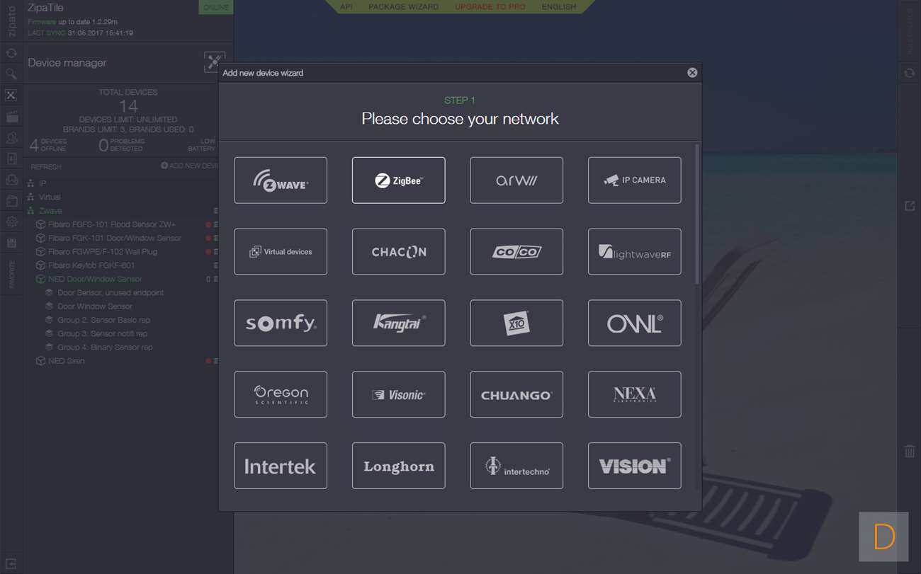Open the API link in top bar

pyautogui.click(x=346, y=6)
